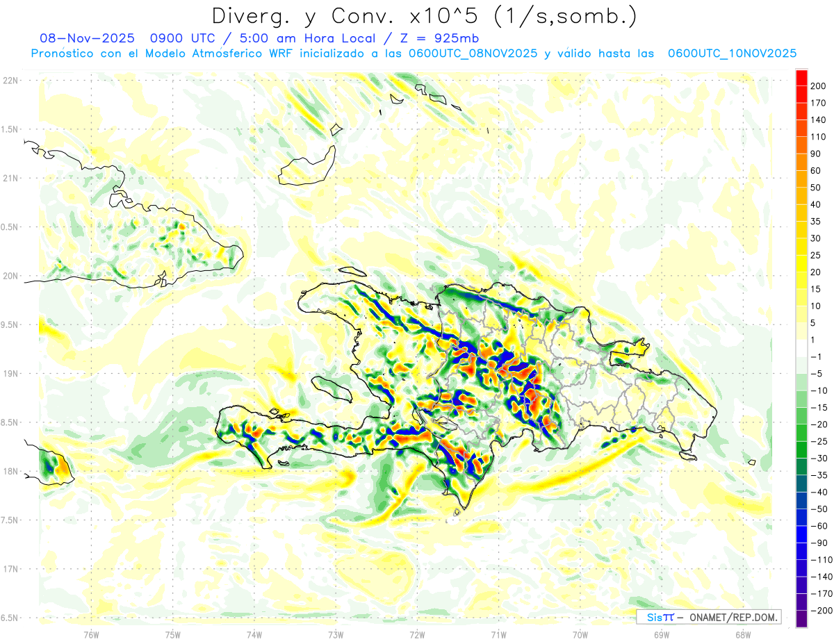This screenshot has height=644, width=834.
Task: Click the '73W' longitude label
Action: click(x=336, y=635)
